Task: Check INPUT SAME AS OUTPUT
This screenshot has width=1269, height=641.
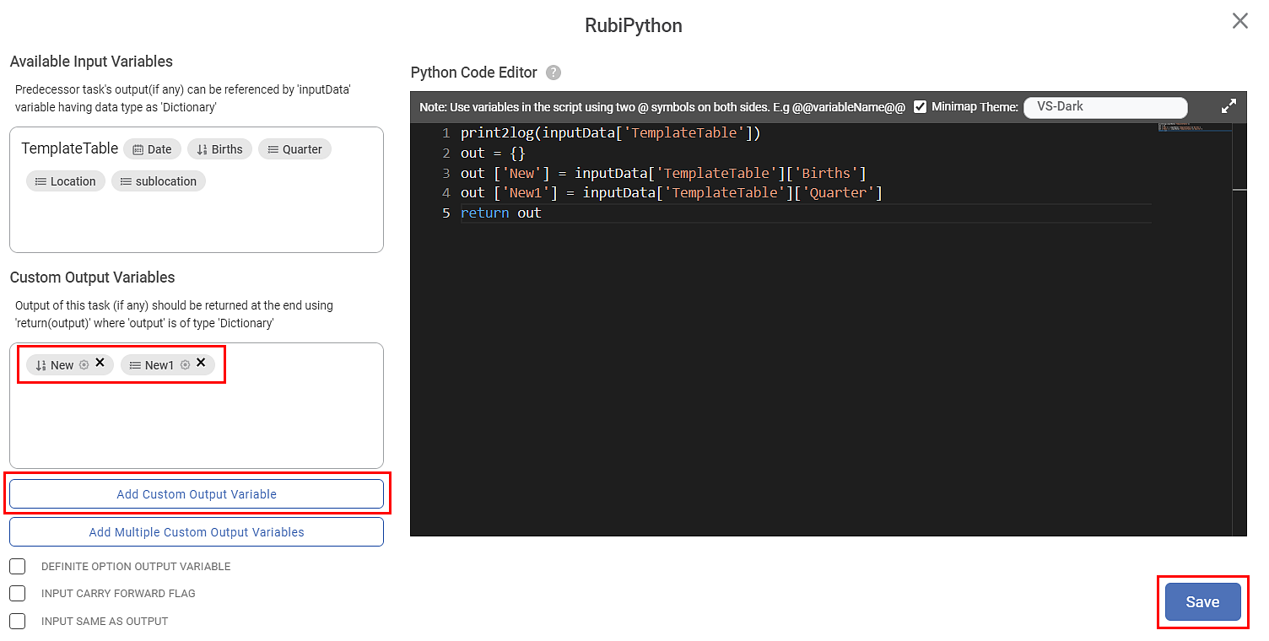Action: [x=17, y=621]
